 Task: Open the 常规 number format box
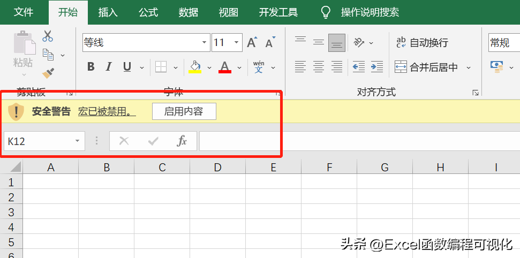pos(504,42)
